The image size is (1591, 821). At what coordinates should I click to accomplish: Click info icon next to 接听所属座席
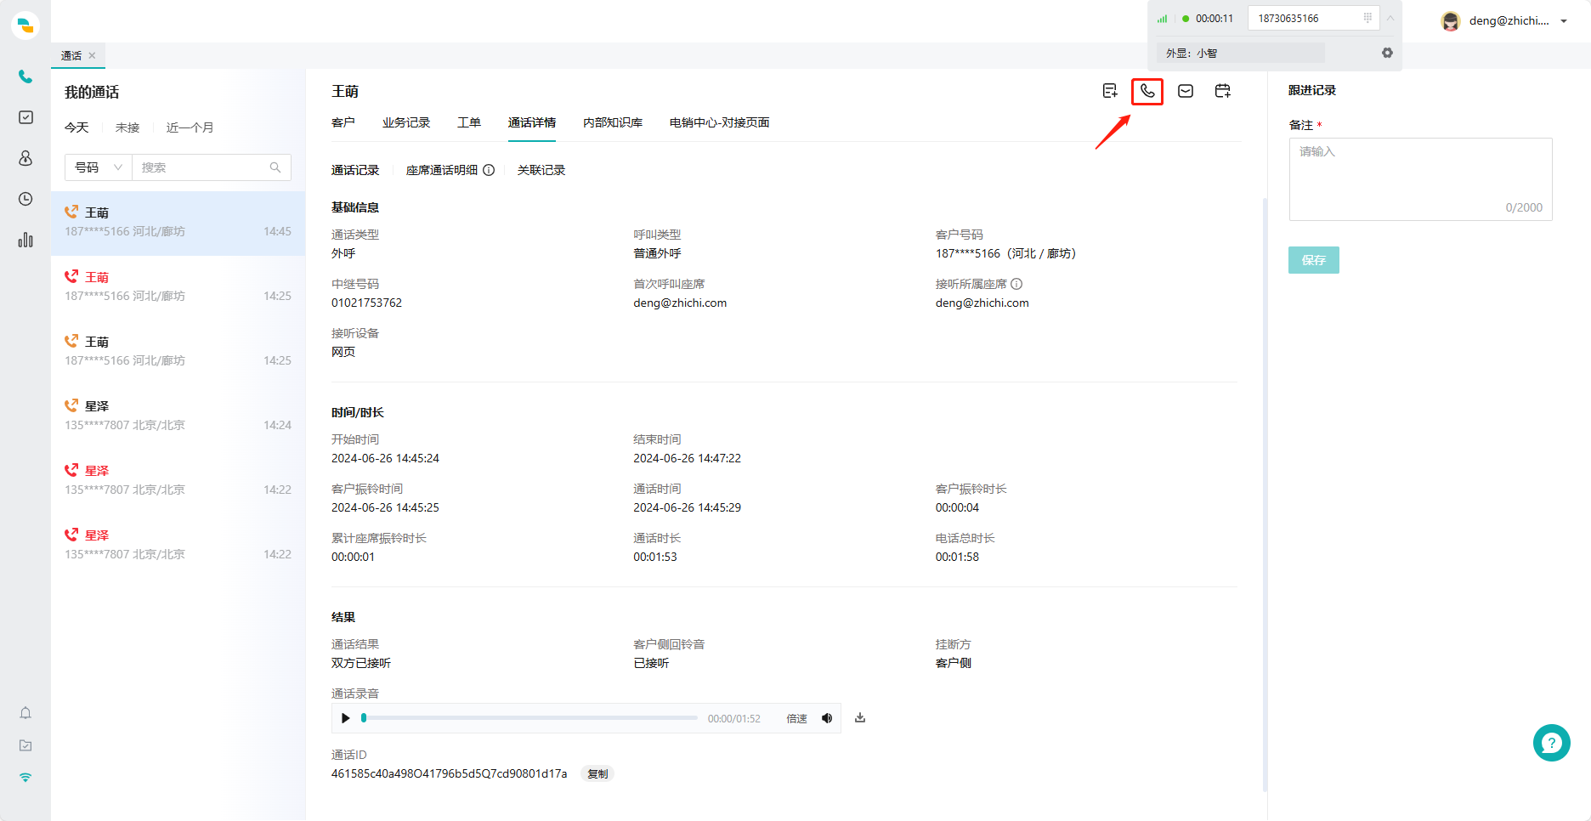click(1016, 284)
